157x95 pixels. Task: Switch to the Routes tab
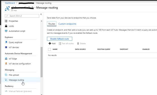click(x=52, y=24)
